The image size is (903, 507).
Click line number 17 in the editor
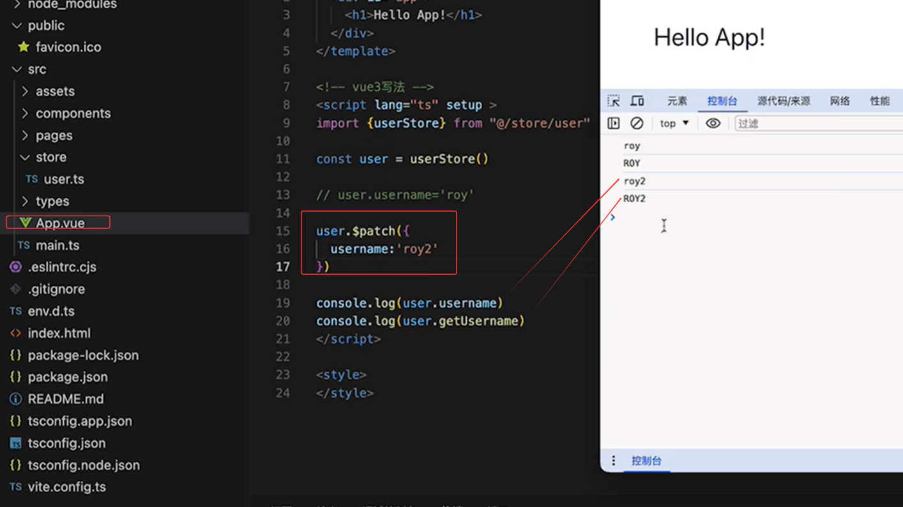[283, 267]
